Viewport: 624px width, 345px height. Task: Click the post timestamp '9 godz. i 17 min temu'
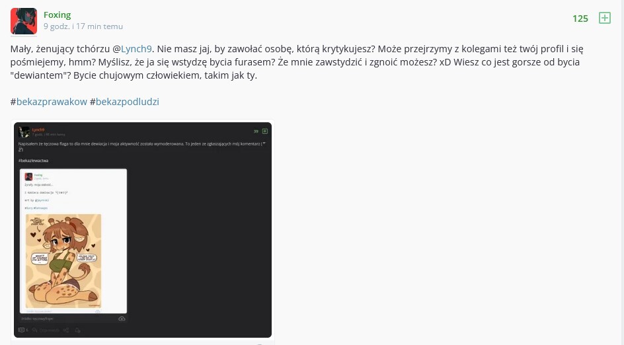click(83, 26)
